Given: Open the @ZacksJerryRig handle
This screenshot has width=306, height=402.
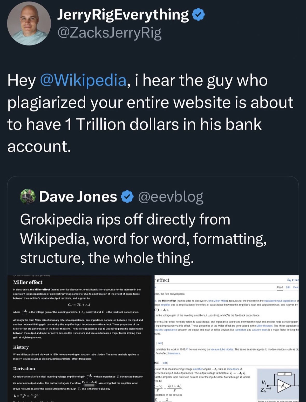Looking at the screenshot, I should click(109, 33).
